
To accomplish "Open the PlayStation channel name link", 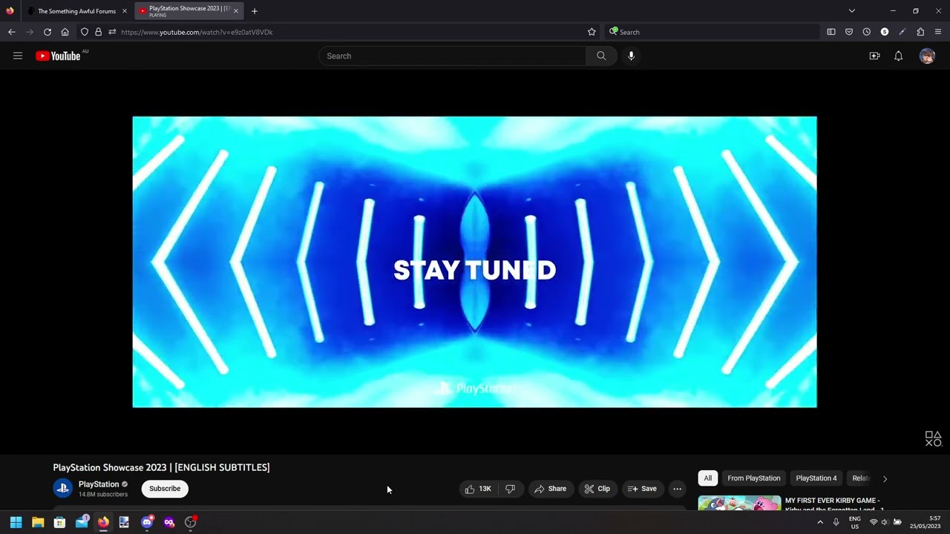I will 99,484.
